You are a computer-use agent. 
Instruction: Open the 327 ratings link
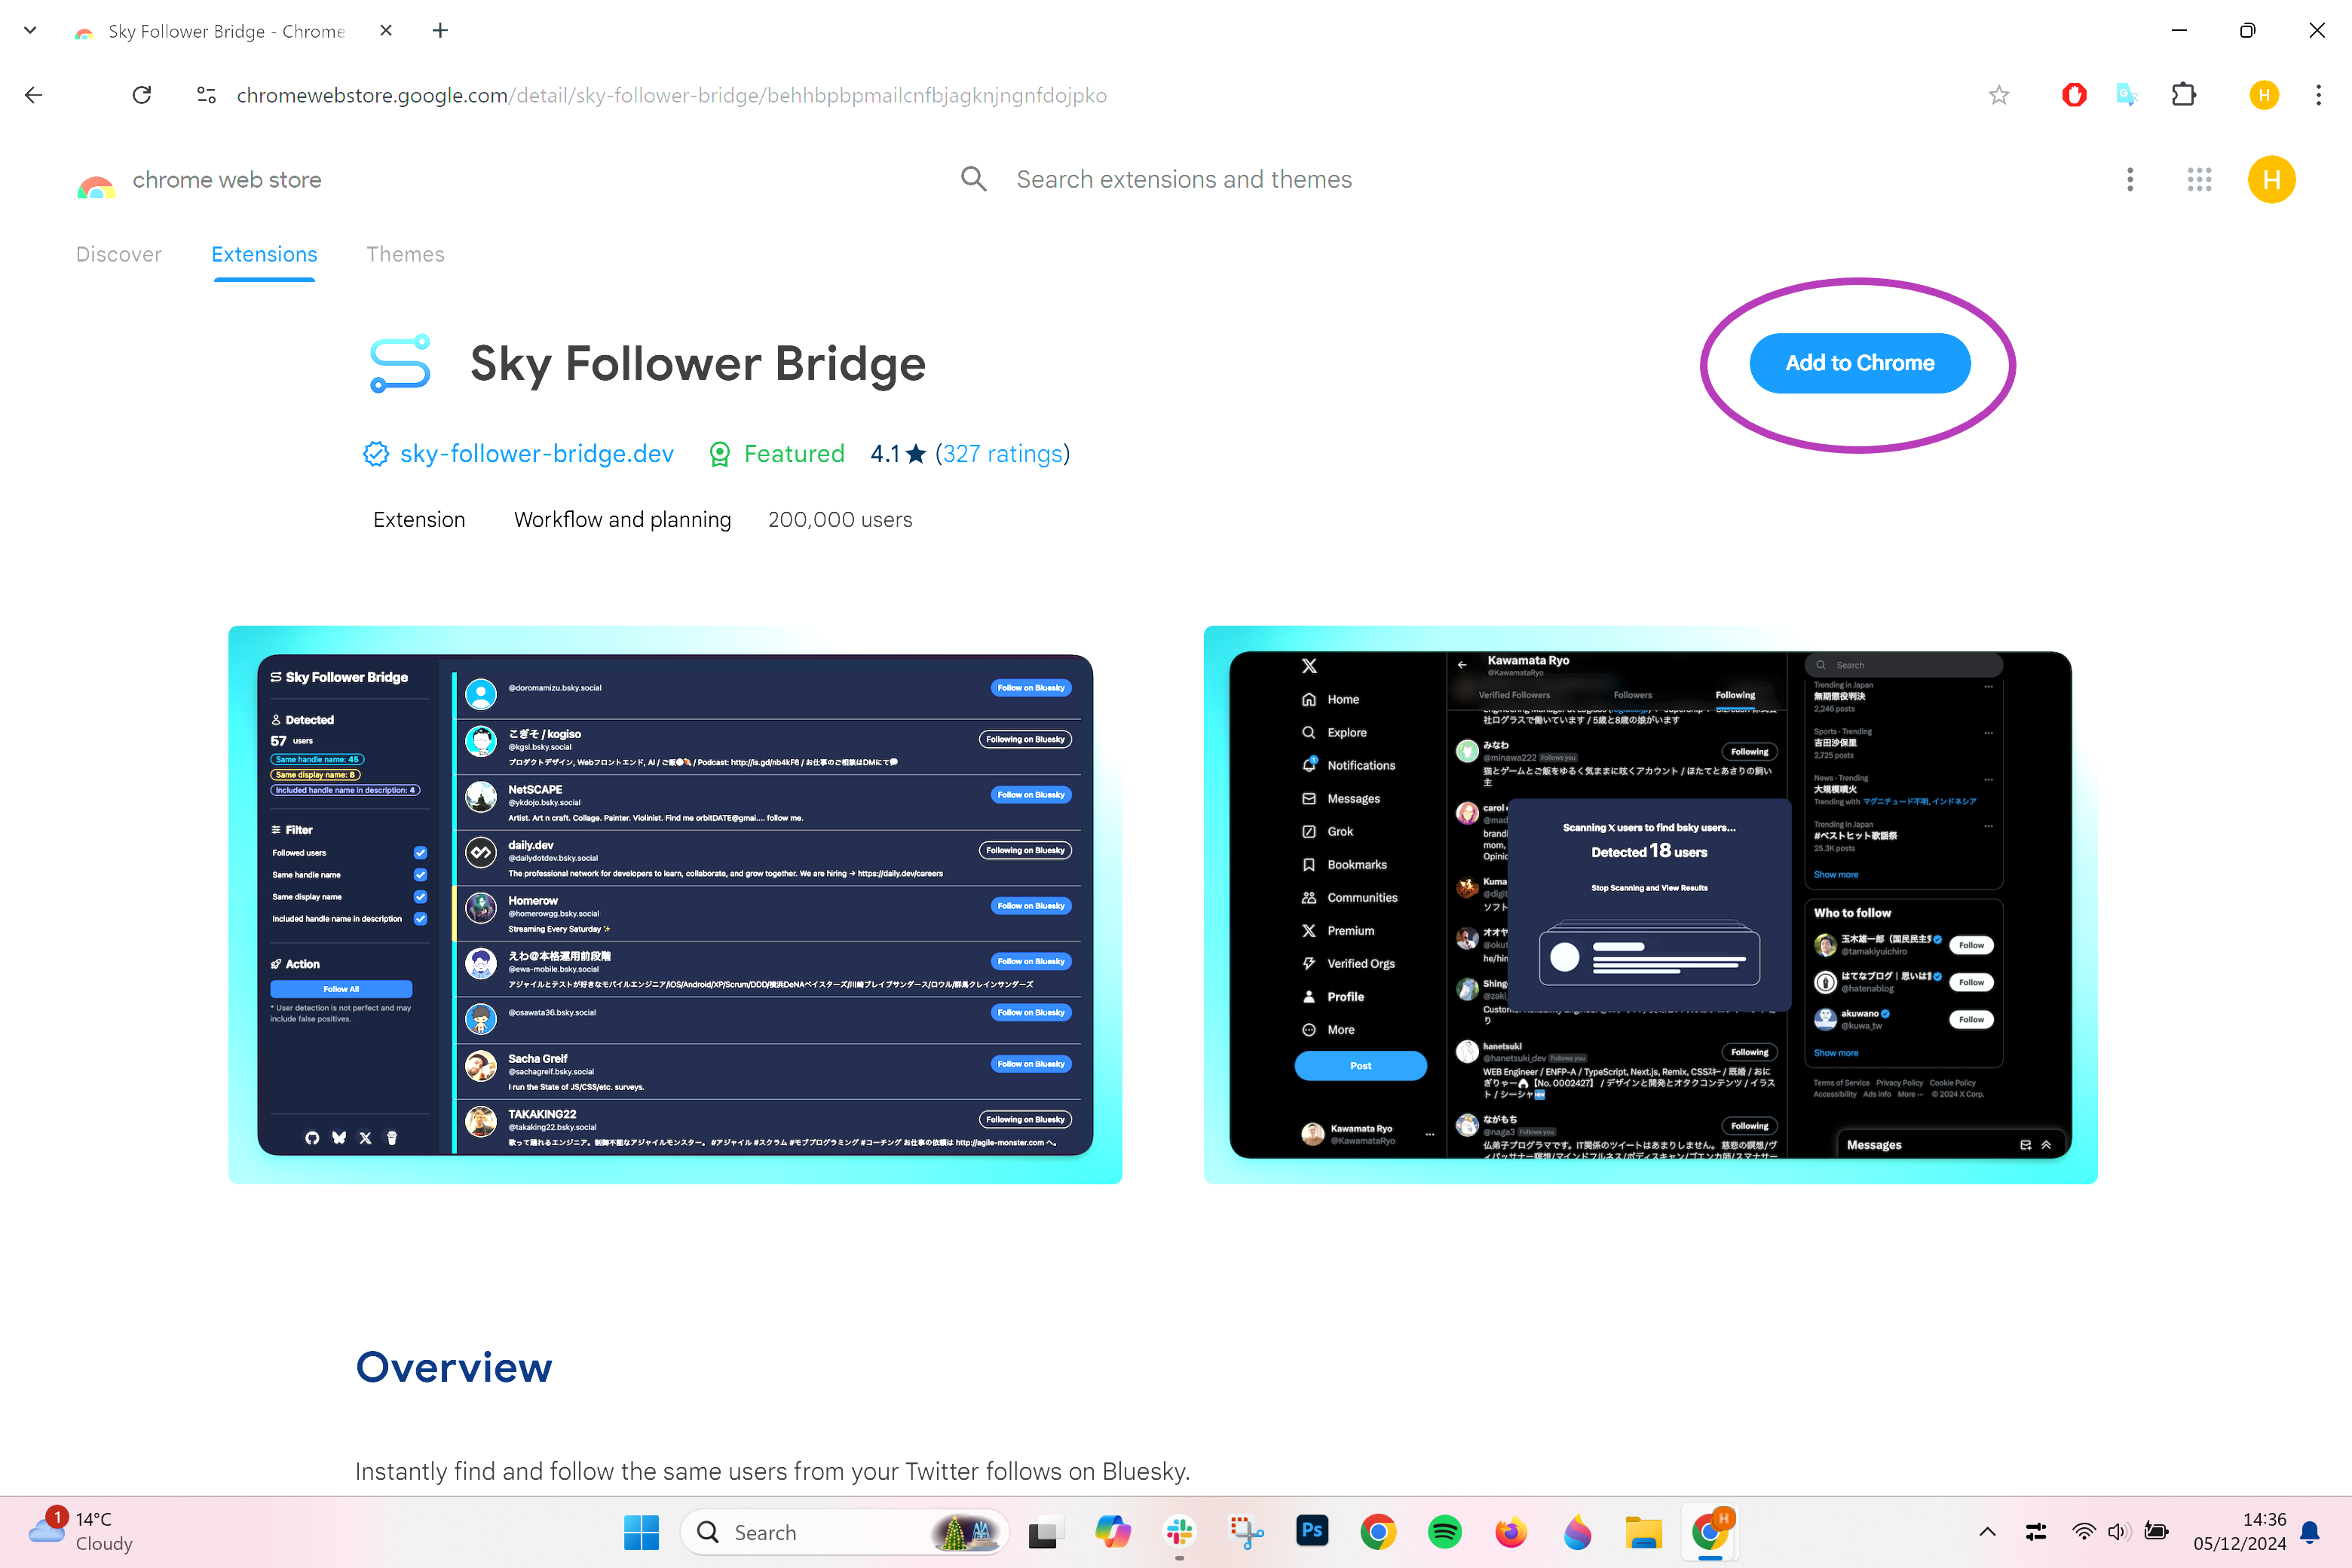pyautogui.click(x=1003, y=454)
